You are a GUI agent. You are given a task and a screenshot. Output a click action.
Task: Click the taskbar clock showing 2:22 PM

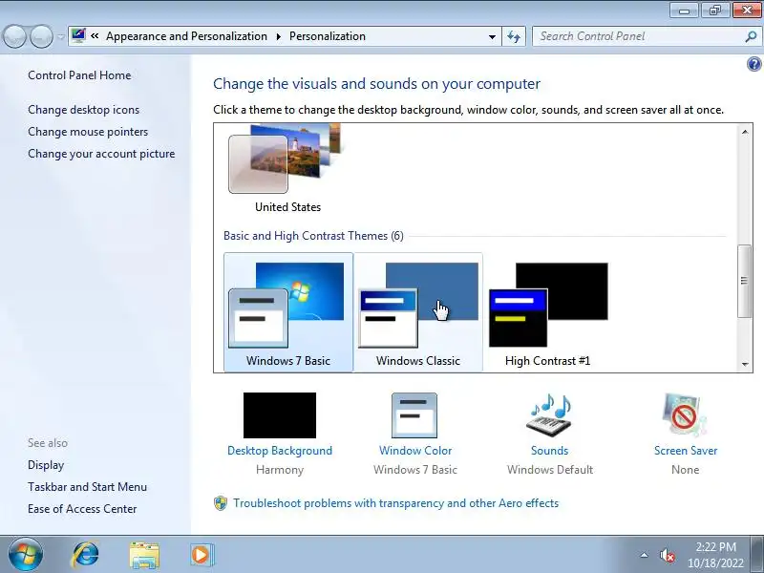(715, 555)
